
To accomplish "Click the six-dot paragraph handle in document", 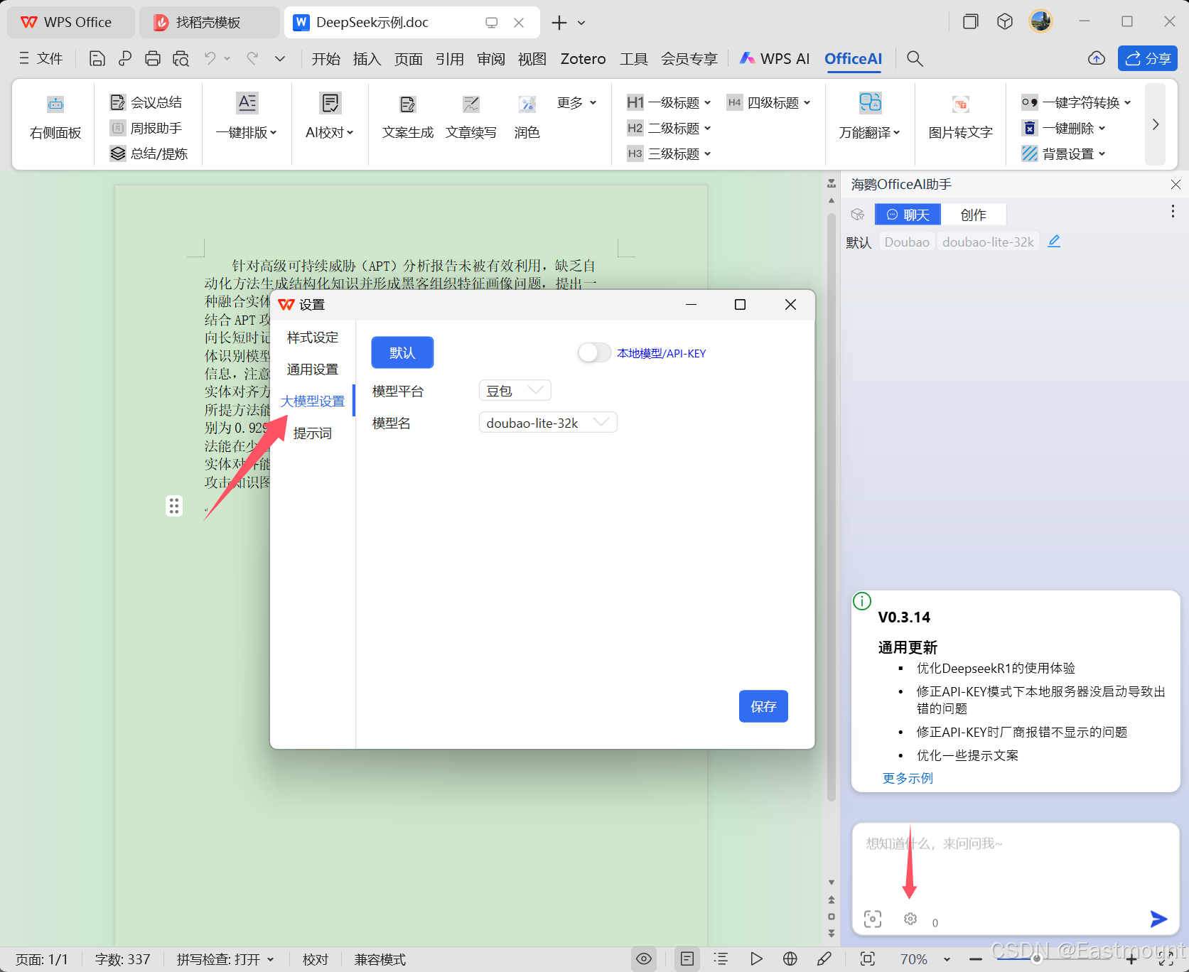I will tap(174, 506).
